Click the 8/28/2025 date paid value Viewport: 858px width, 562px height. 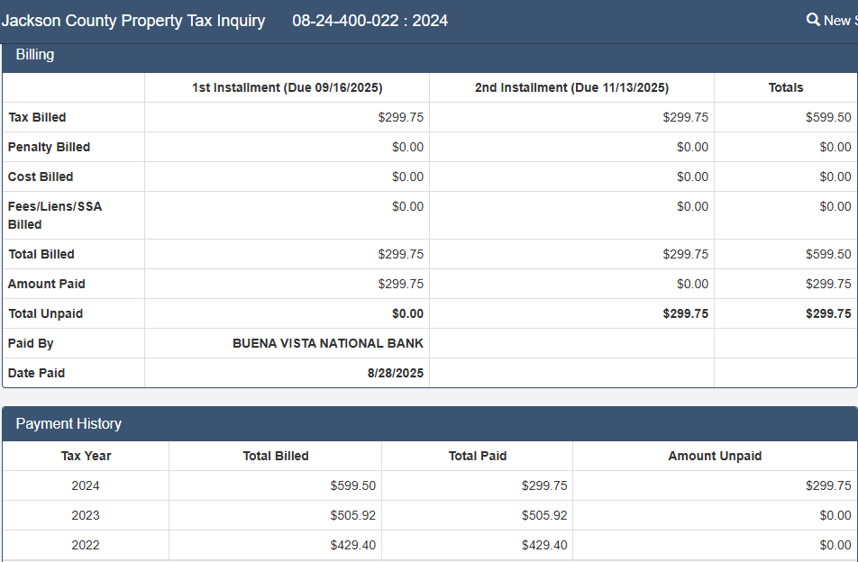(395, 373)
